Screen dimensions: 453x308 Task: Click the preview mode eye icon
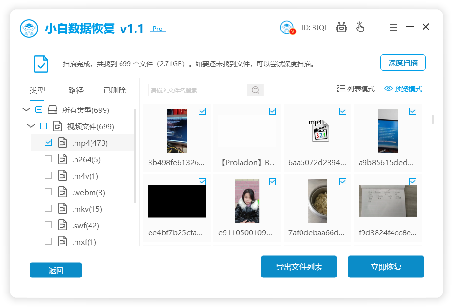click(x=388, y=89)
